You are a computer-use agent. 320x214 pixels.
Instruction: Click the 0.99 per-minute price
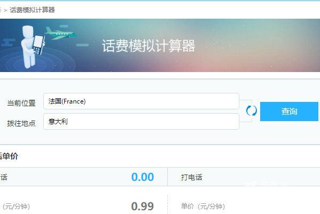tap(143, 206)
